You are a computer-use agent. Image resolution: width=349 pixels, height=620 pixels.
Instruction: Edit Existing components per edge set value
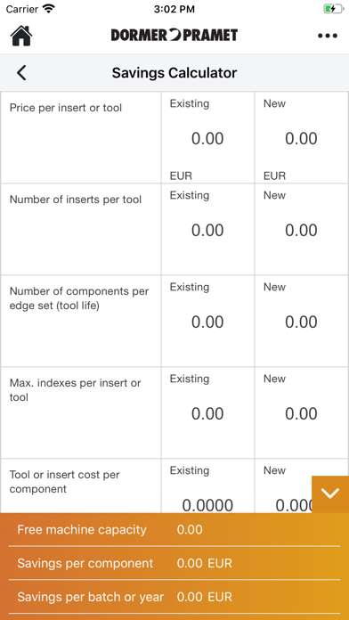(x=207, y=322)
